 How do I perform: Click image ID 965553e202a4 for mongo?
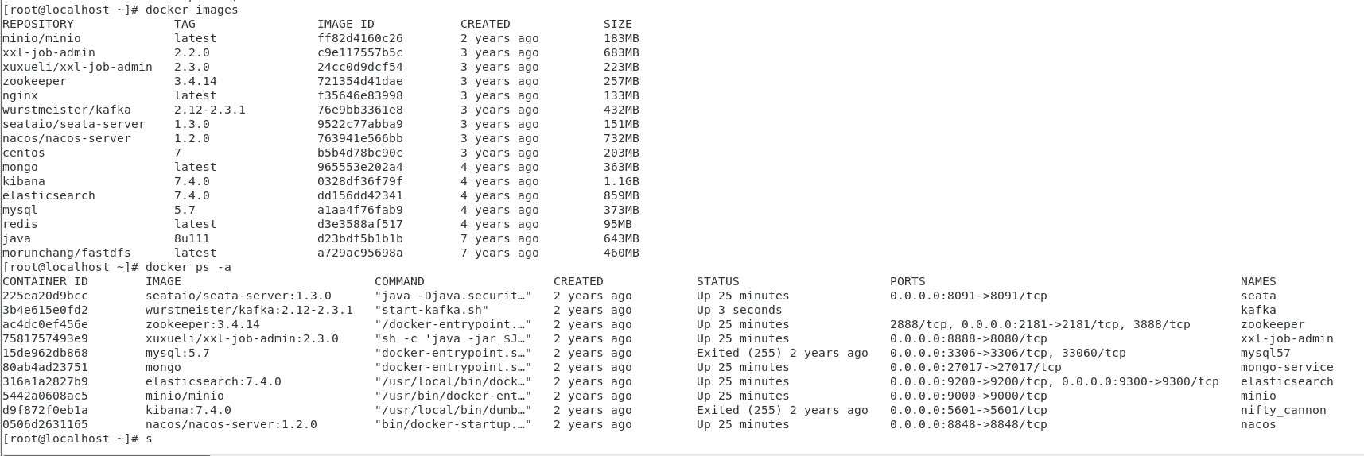click(360, 167)
